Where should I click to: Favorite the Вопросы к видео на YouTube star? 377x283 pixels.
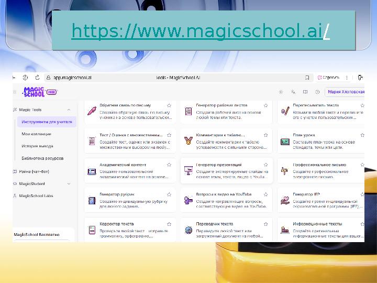pos(265,194)
